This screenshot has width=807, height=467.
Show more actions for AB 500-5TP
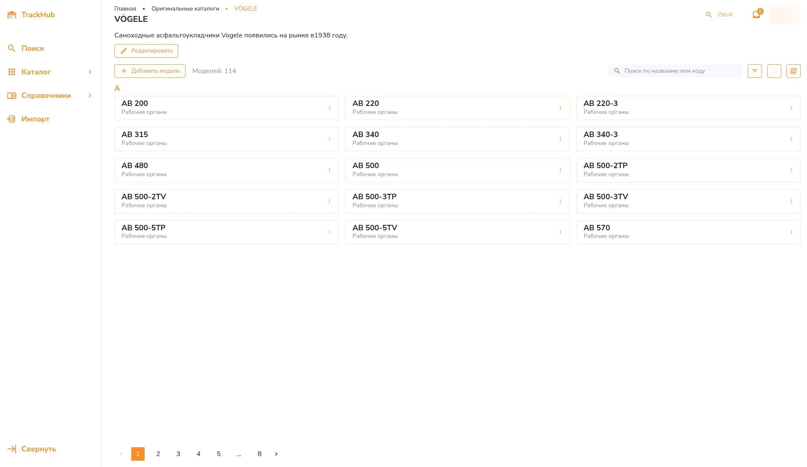(329, 232)
